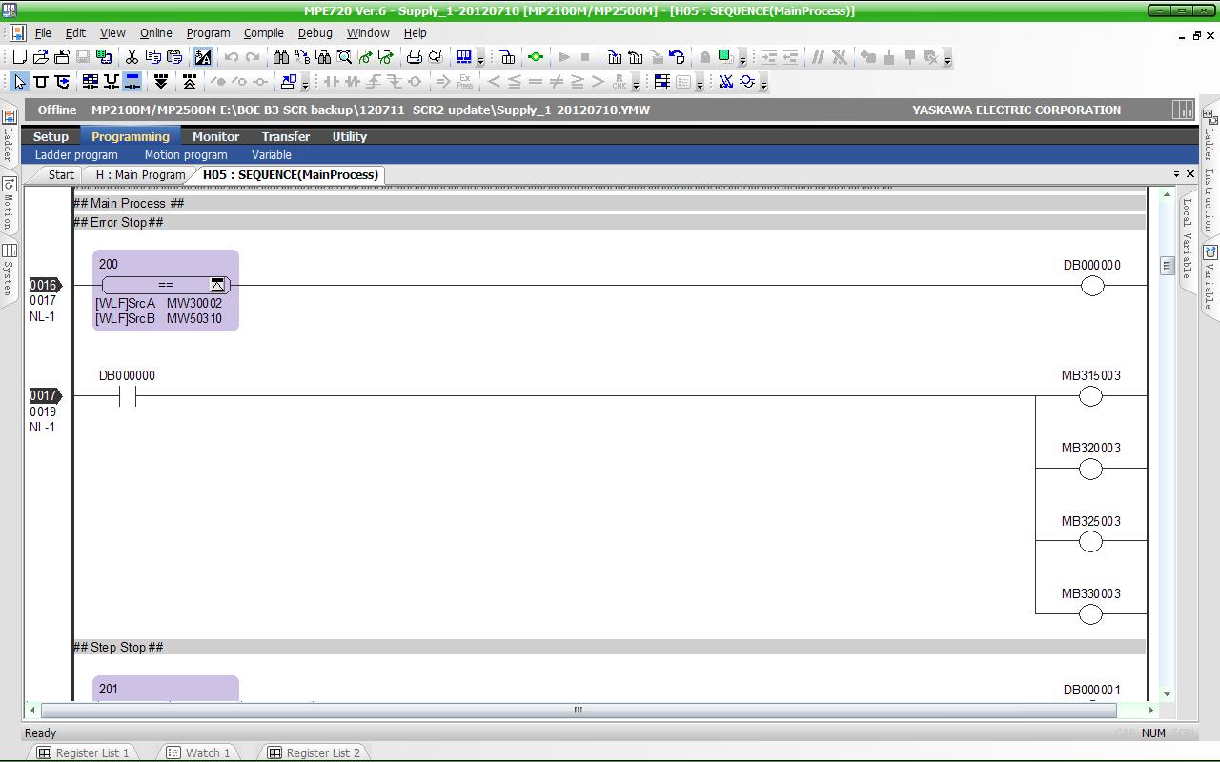
Task: Click the Motion program link
Action: click(x=186, y=154)
